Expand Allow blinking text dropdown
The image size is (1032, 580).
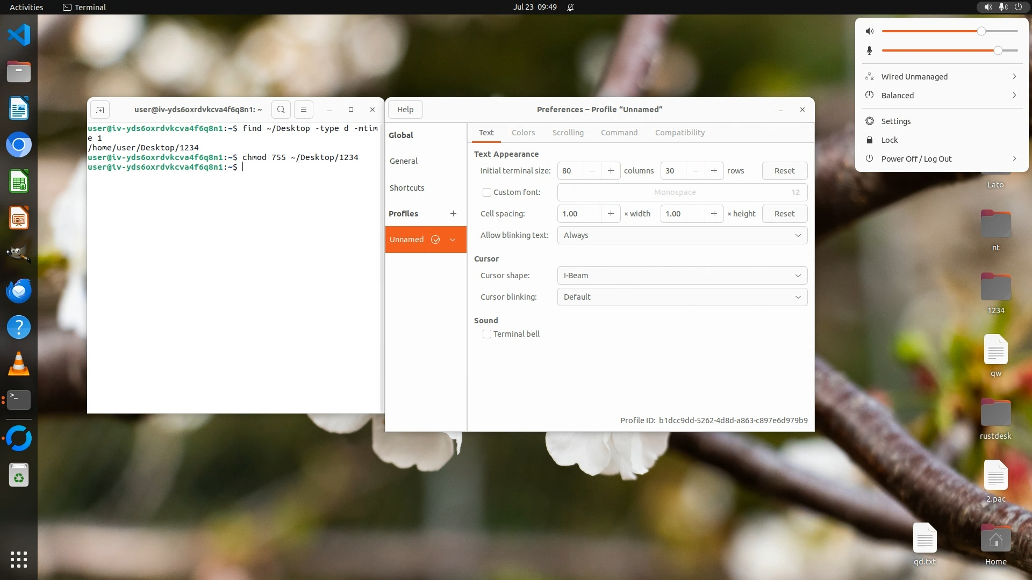click(682, 235)
